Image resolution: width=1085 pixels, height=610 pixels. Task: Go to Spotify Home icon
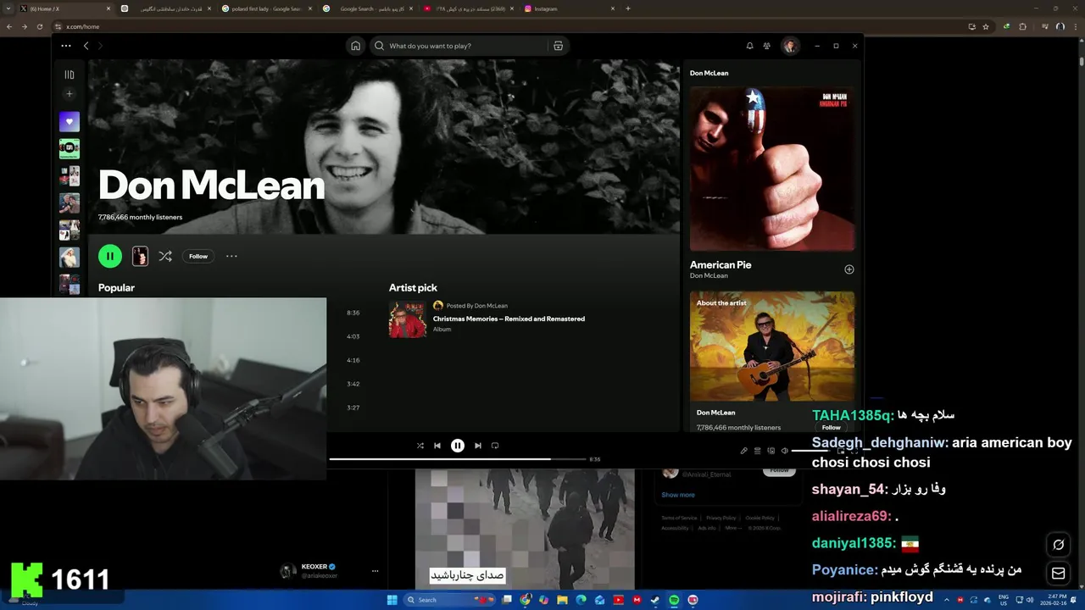356,46
